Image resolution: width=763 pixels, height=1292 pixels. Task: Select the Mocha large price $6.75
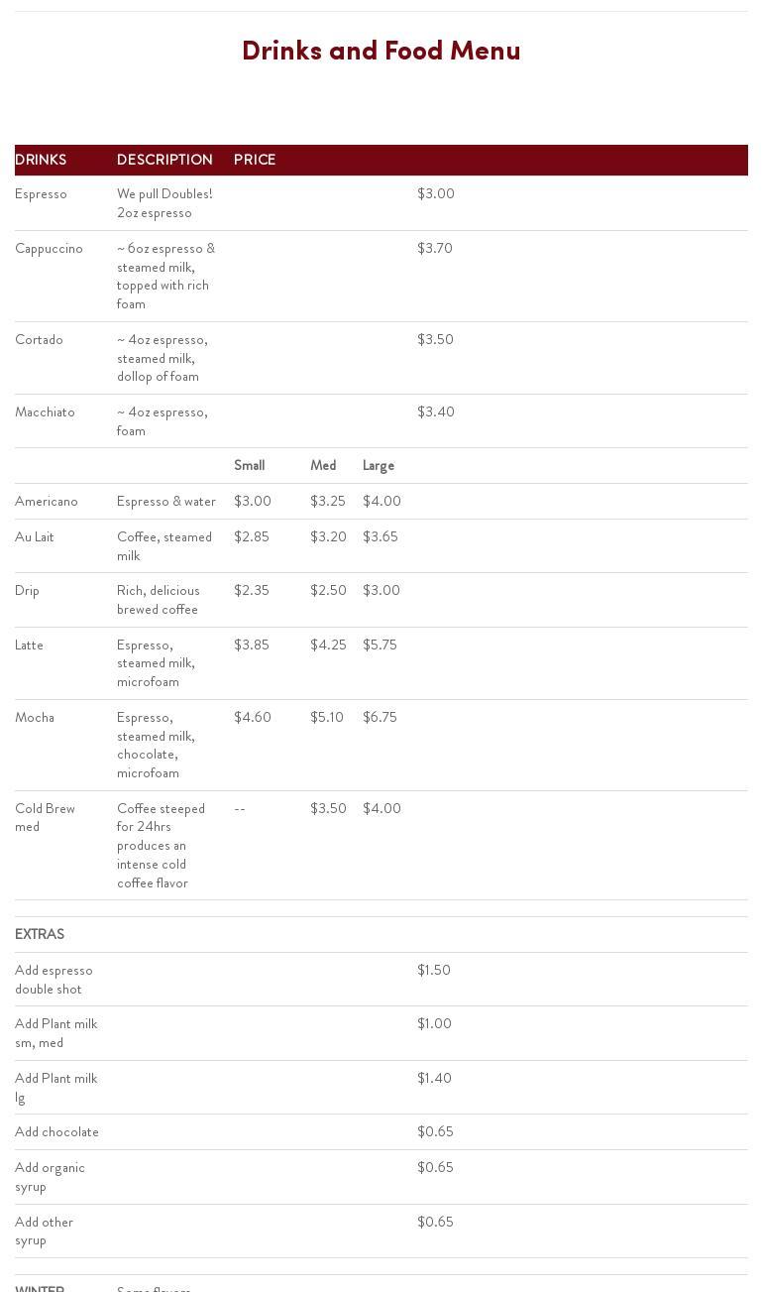point(380,717)
